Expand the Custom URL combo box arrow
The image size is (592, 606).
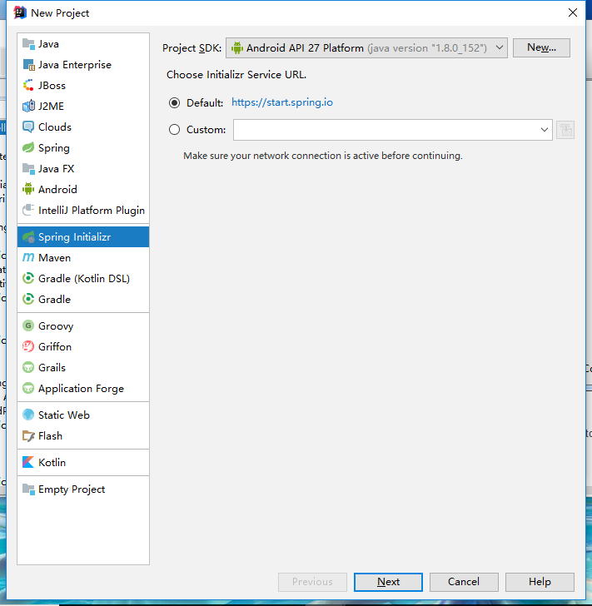[545, 130]
